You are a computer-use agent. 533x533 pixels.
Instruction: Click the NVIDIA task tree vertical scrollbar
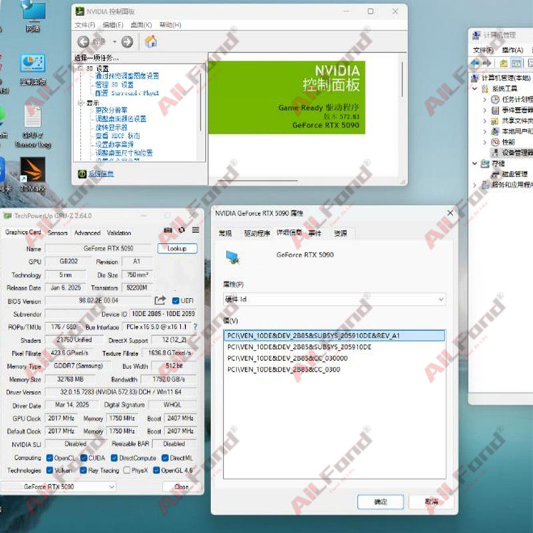click(201, 102)
